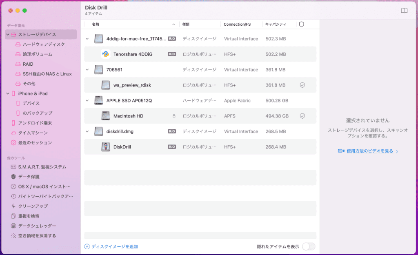Image resolution: width=418 pixels, height=255 pixels.
Task: Open 使用方法のビデオを見る link
Action: click(x=370, y=151)
